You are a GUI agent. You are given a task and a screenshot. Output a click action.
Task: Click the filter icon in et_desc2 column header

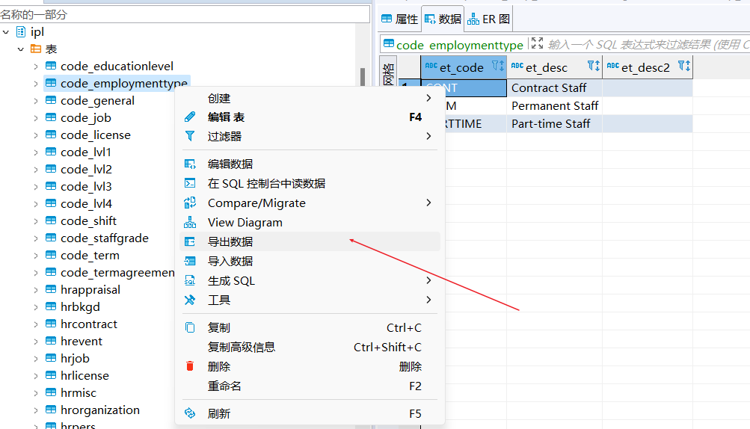pyautogui.click(x=684, y=66)
